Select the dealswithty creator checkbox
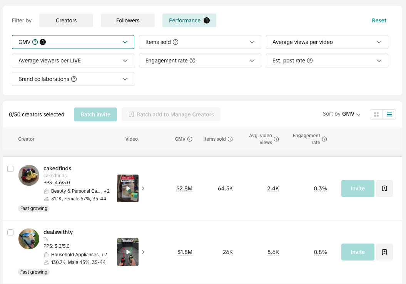 (x=10, y=232)
